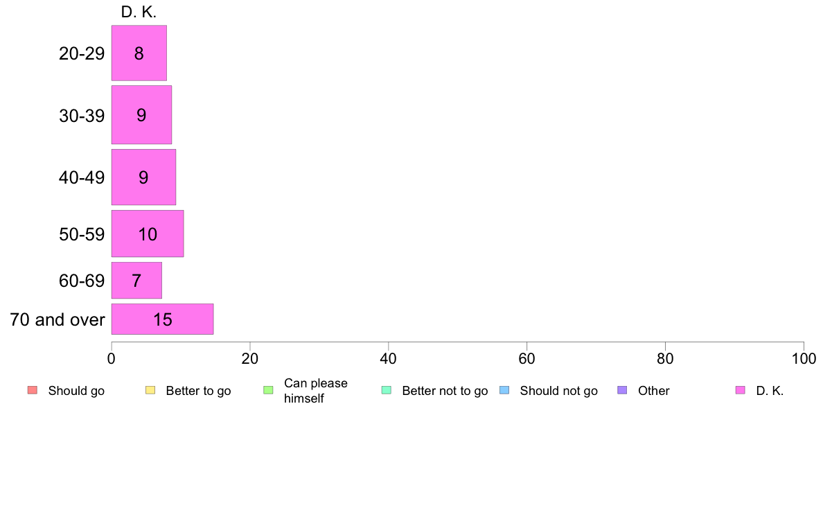Select the 40-49 bar segment
The width and height of the screenshot is (823, 510).
click(143, 177)
